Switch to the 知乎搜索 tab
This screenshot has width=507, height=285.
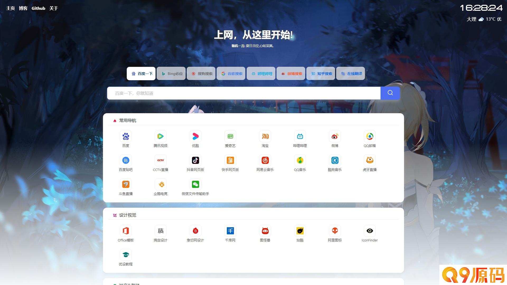(321, 74)
